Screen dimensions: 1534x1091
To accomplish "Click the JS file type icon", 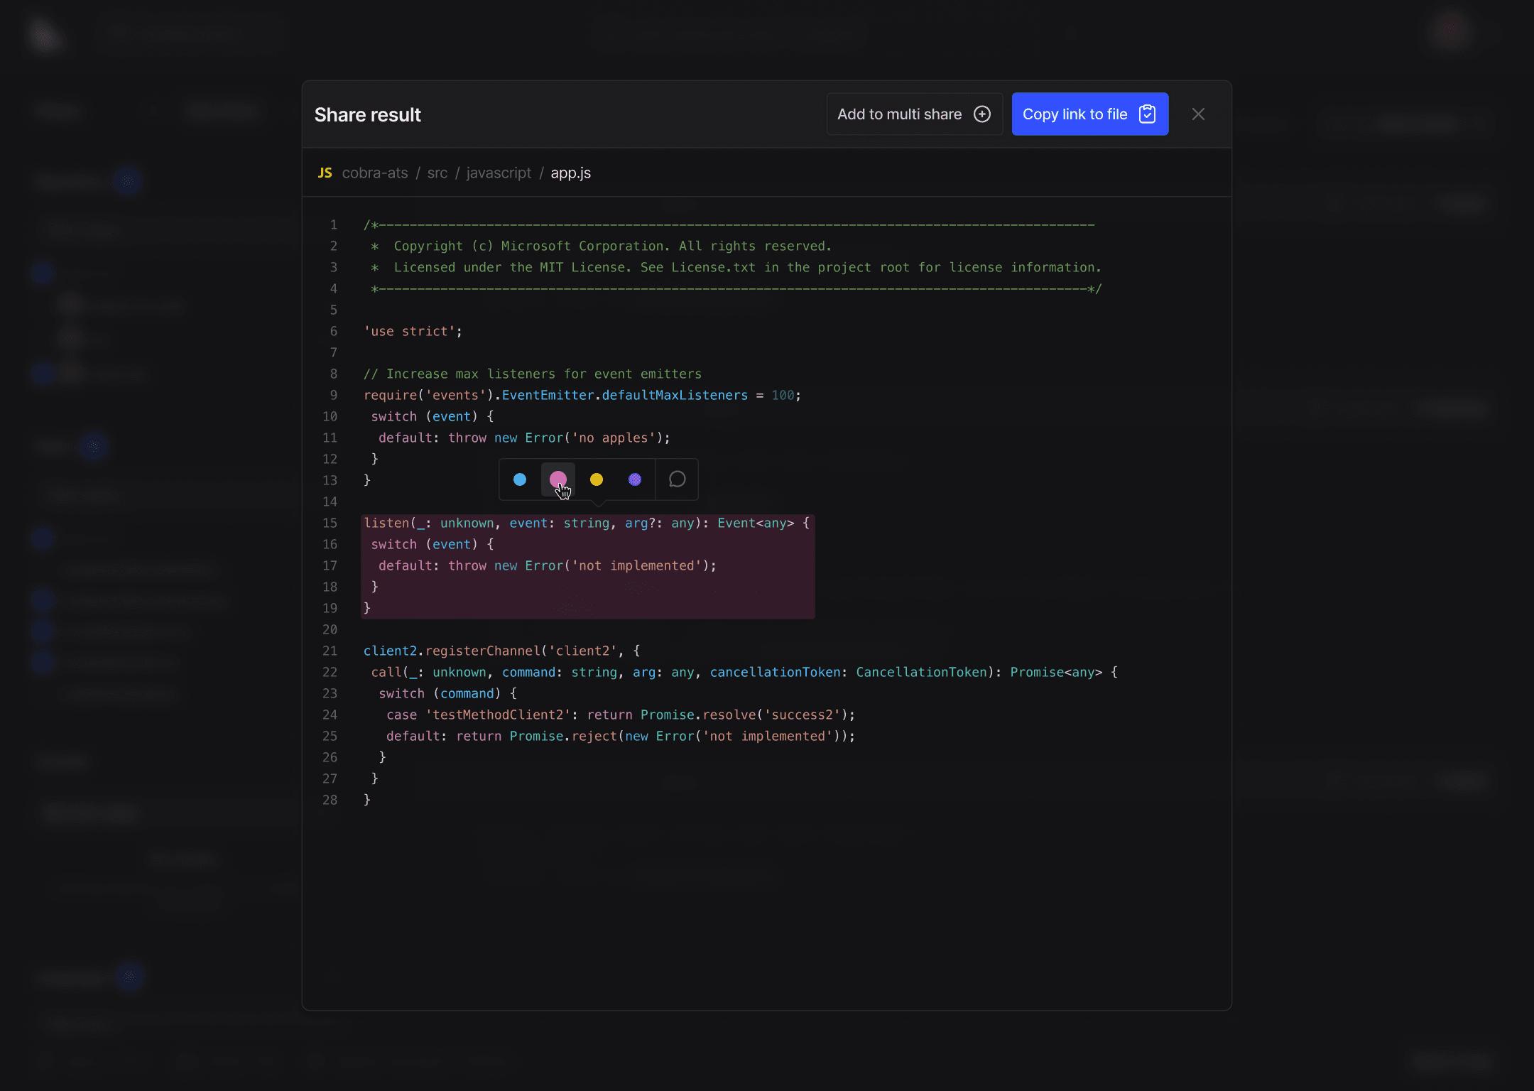I will click(325, 173).
